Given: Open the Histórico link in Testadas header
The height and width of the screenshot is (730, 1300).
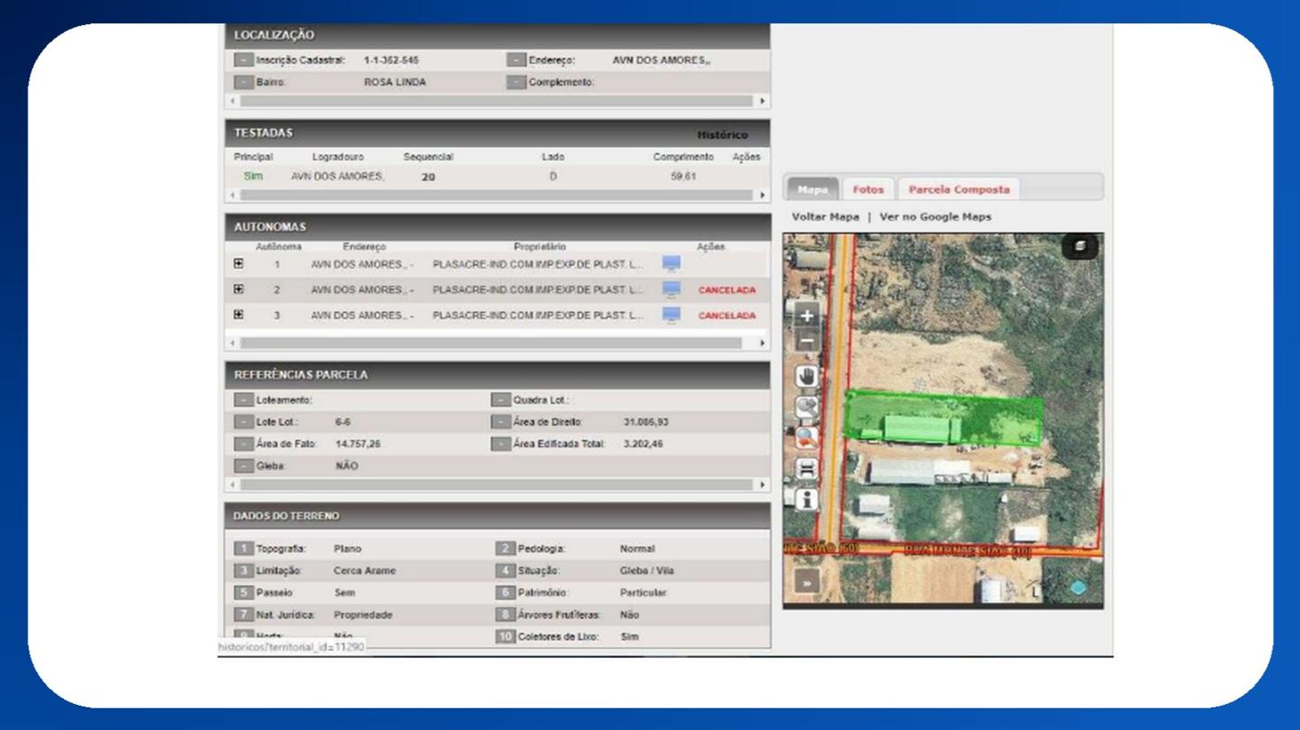Looking at the screenshot, I should click(x=722, y=135).
